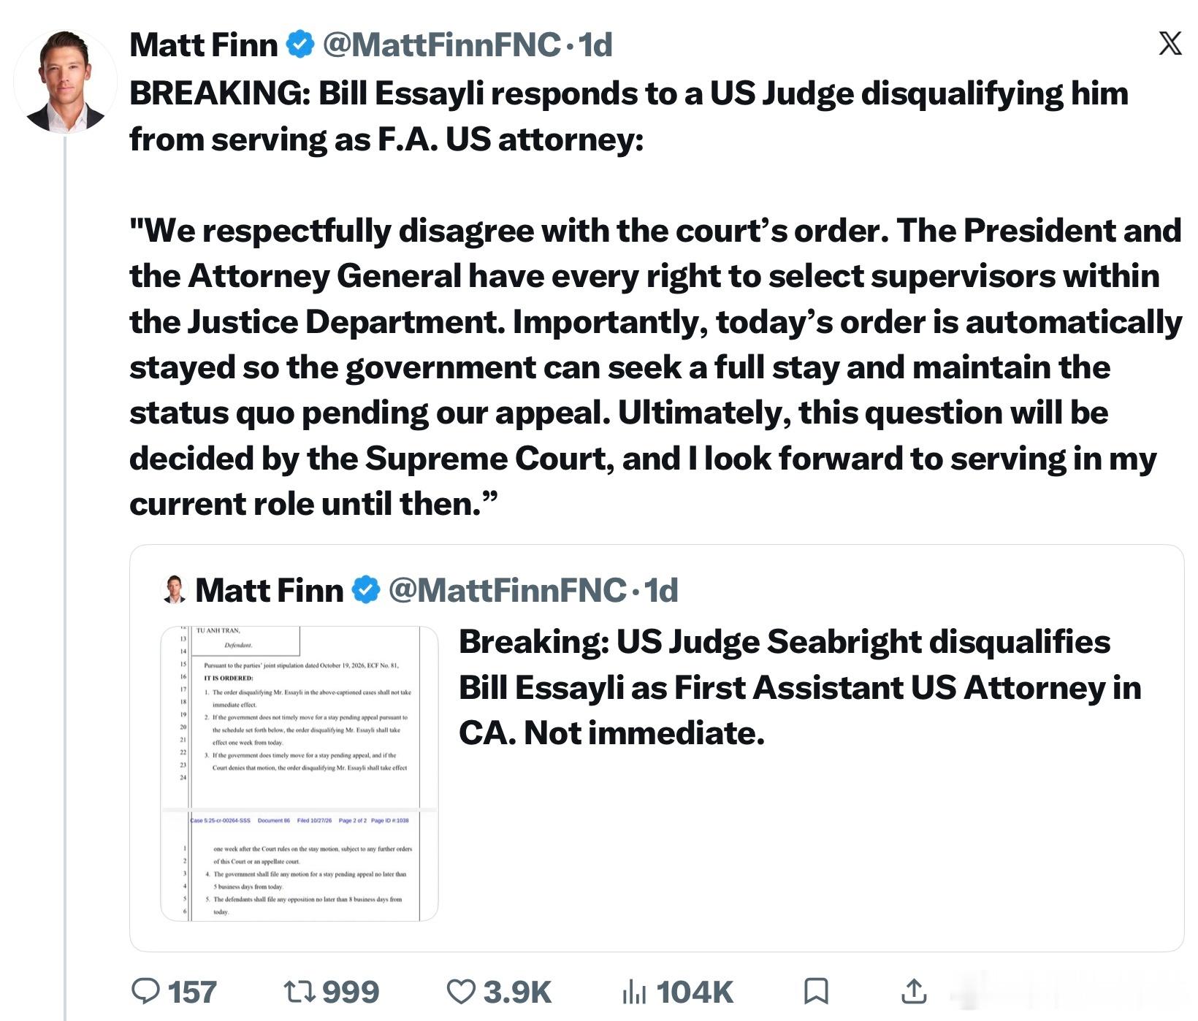Open the court order document image

click(299, 773)
